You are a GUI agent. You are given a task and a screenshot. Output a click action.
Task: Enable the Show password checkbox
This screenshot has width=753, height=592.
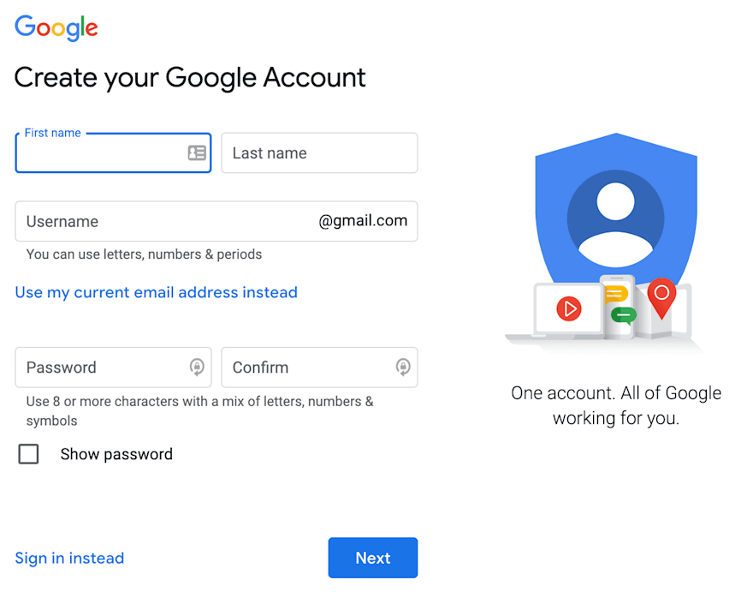(28, 453)
